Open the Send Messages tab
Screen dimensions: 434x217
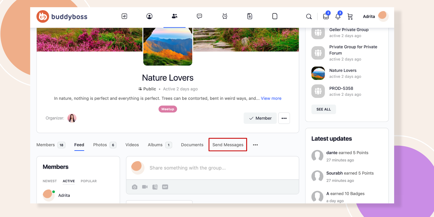click(x=228, y=145)
